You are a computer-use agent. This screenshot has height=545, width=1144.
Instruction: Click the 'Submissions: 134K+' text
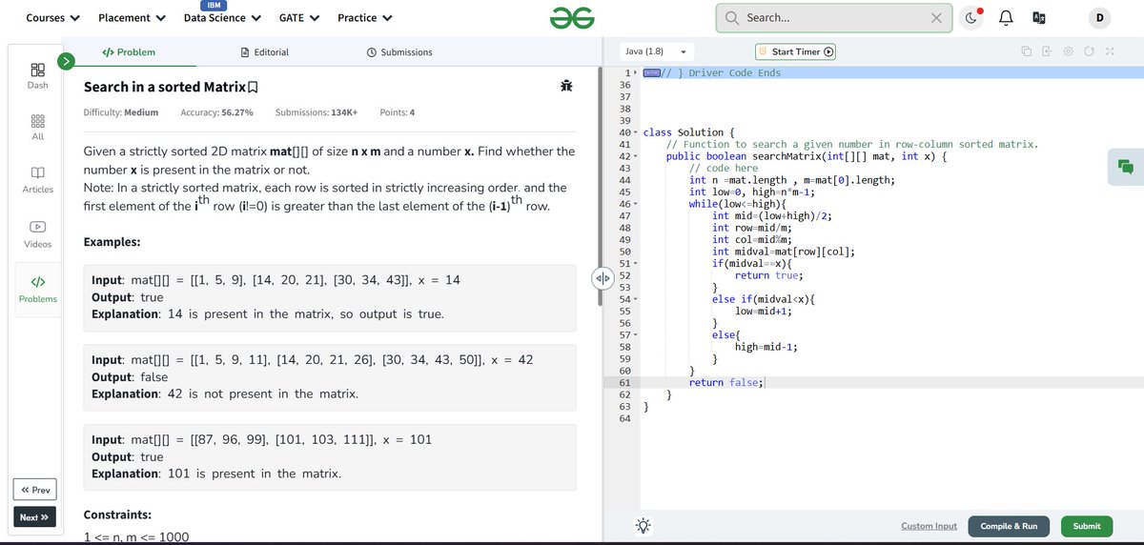pos(317,112)
